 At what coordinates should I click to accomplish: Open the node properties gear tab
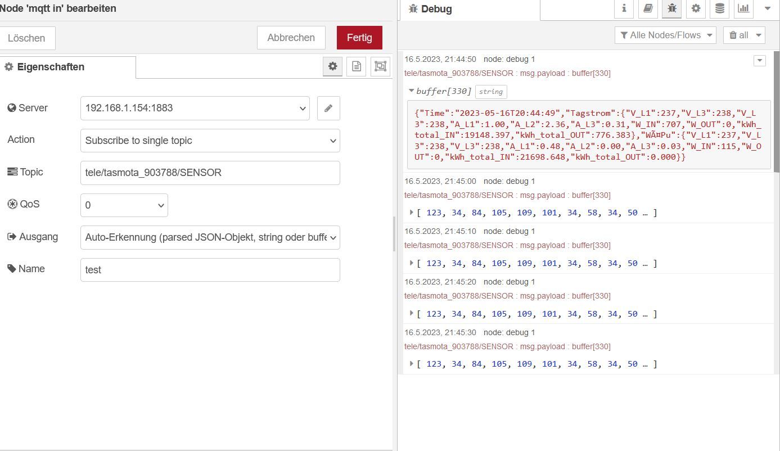332,66
